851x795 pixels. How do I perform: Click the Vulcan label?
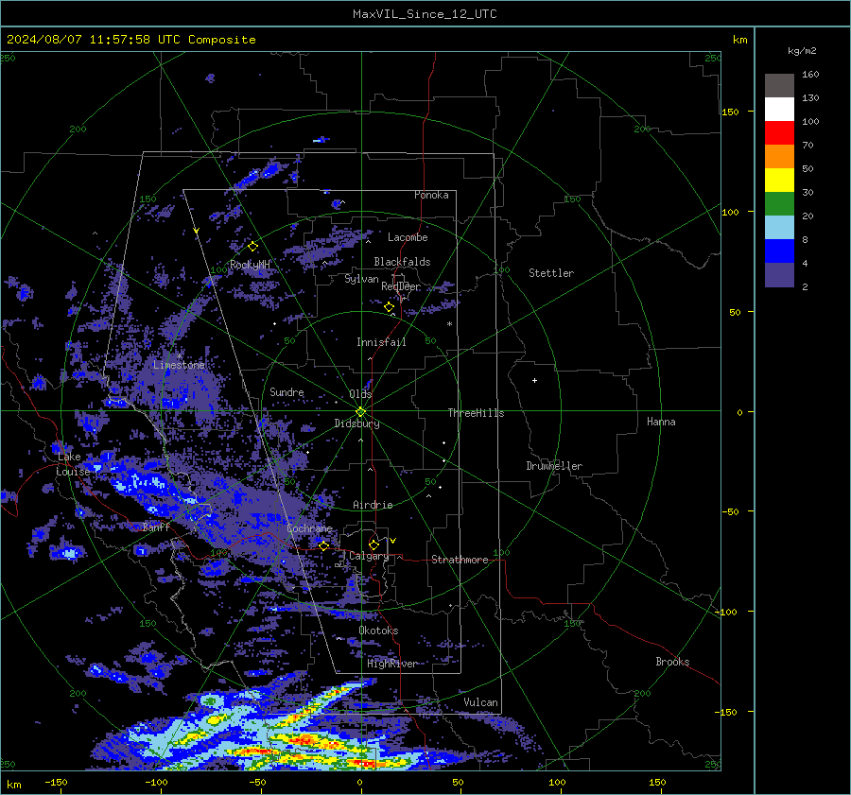(x=480, y=702)
